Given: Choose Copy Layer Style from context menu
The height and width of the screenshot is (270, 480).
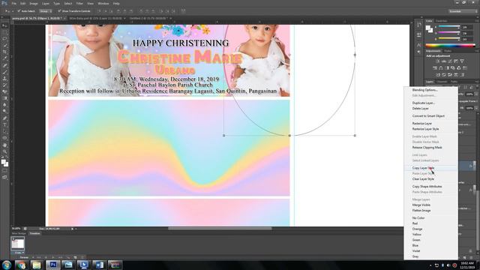Looking at the screenshot, I should 423,168.
